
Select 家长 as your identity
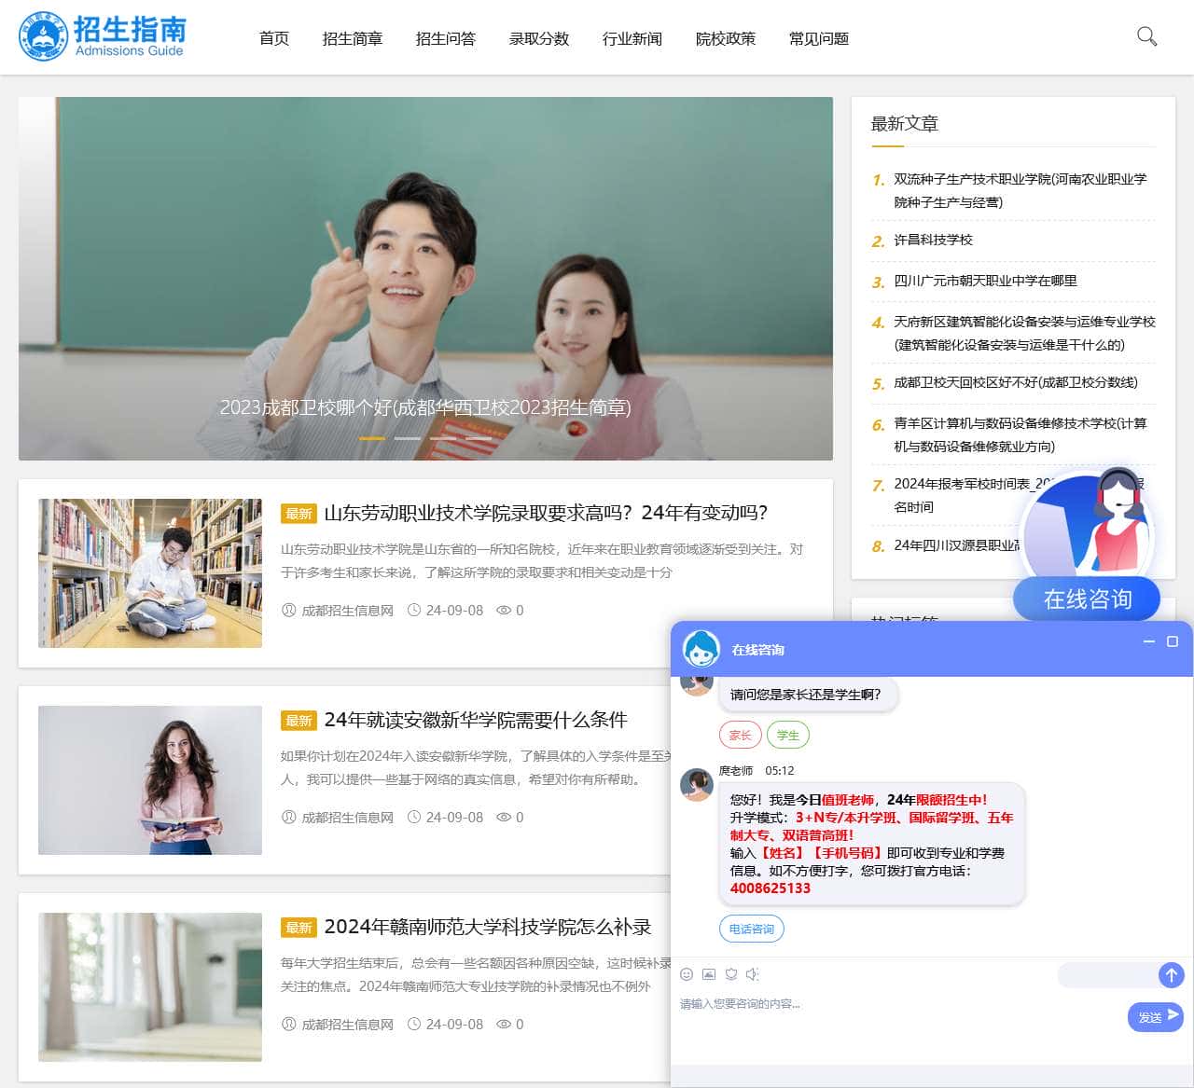click(740, 735)
